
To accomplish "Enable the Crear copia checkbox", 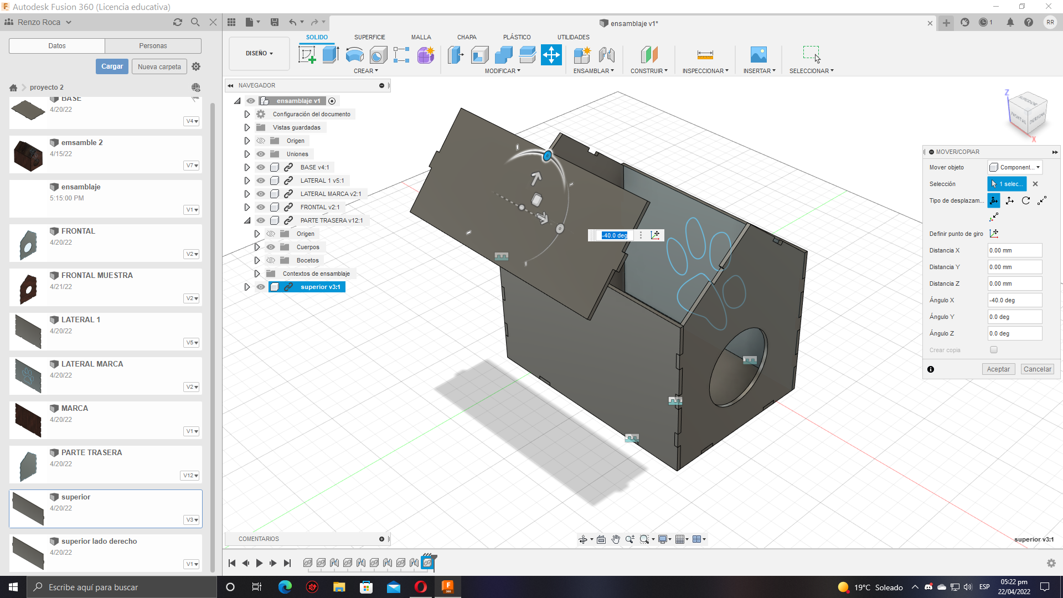I will pos(994,350).
